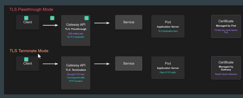Click the SNI routing only text
The image size is (243, 98).
(x=76, y=33)
